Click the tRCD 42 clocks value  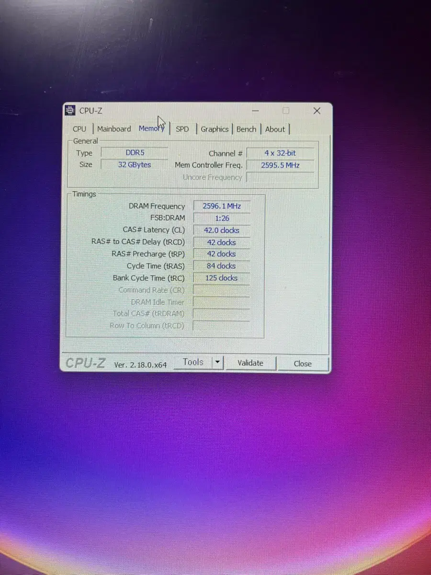pyautogui.click(x=222, y=242)
